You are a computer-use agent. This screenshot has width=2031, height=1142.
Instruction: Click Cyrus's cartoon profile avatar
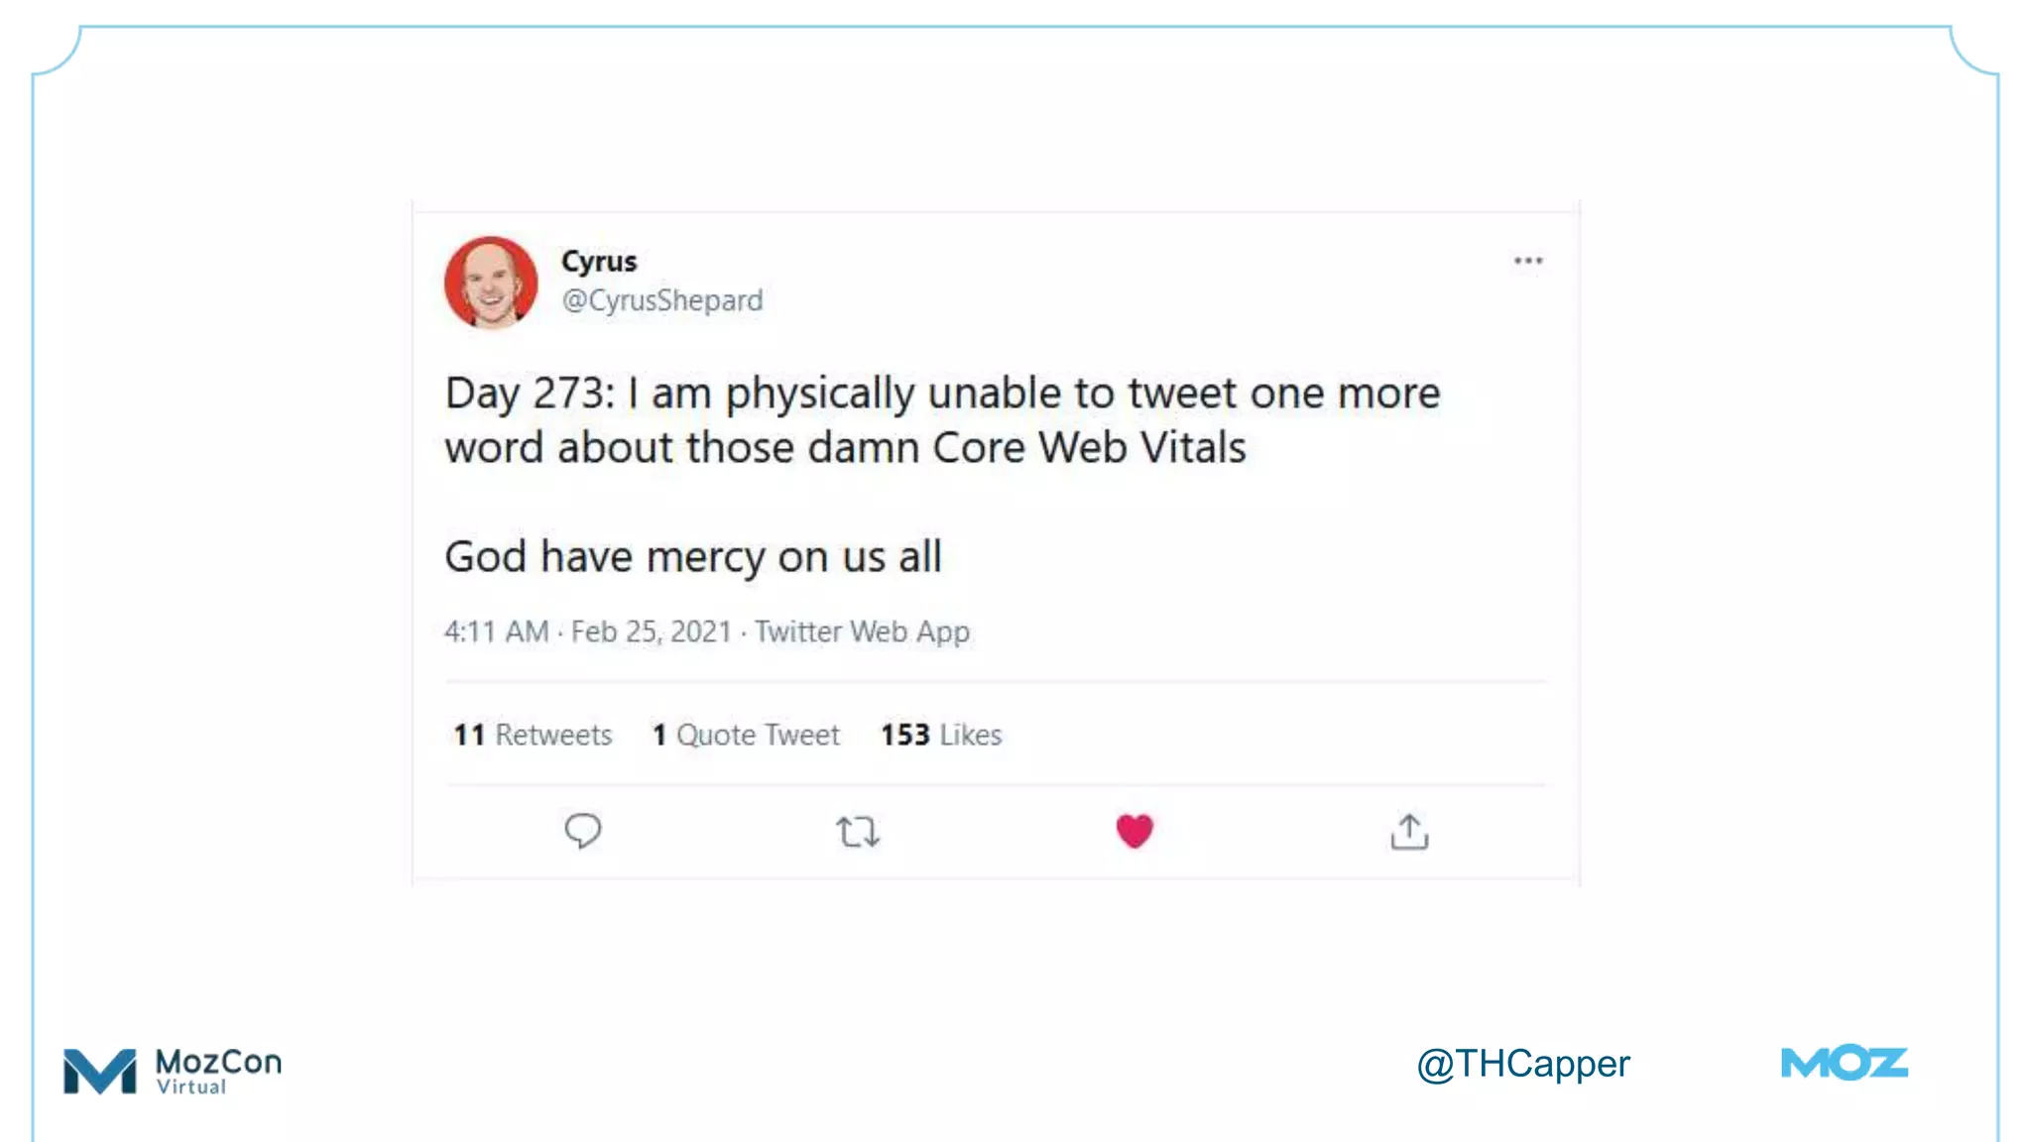pos(491,283)
